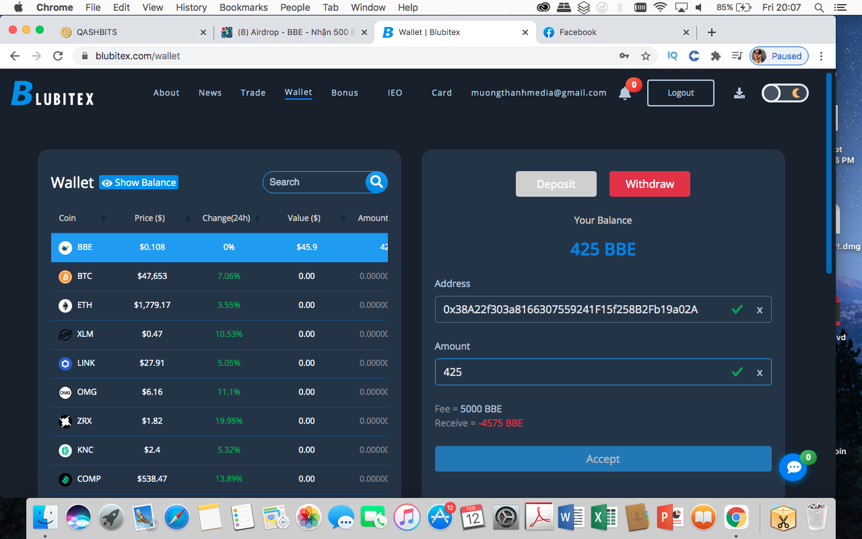Open the About page

pyautogui.click(x=166, y=93)
